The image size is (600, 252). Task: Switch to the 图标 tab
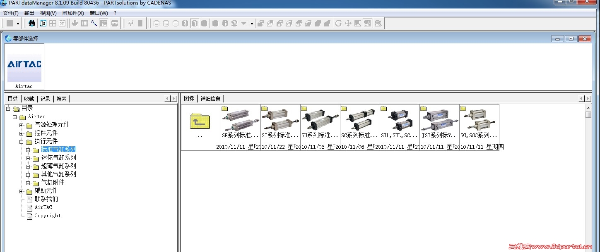click(189, 98)
